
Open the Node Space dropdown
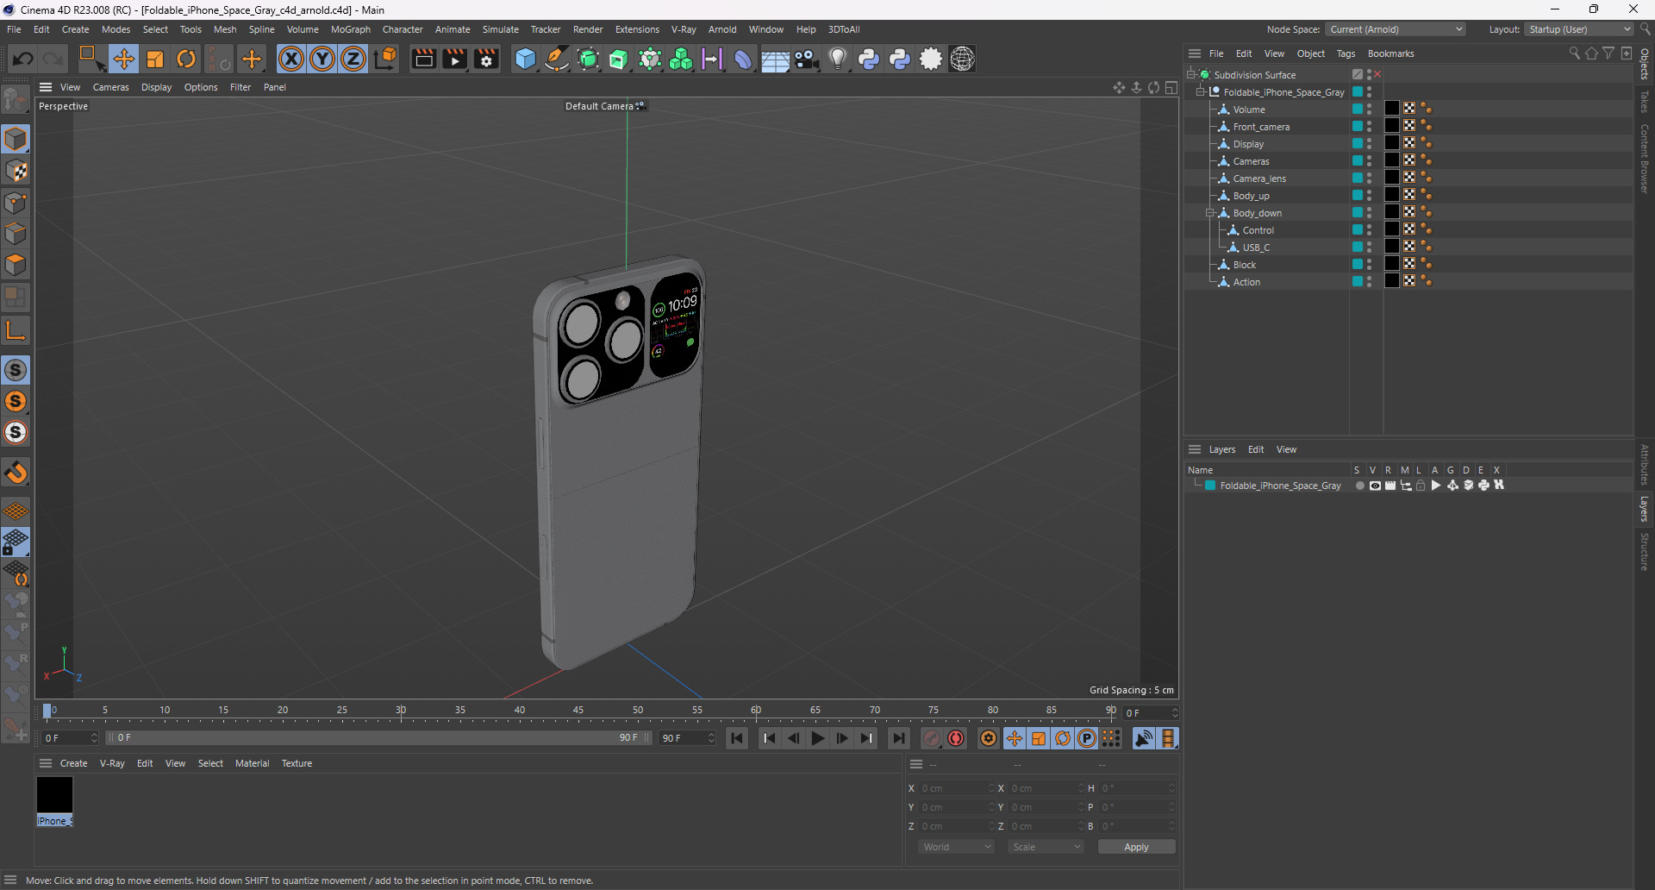pyautogui.click(x=1396, y=29)
